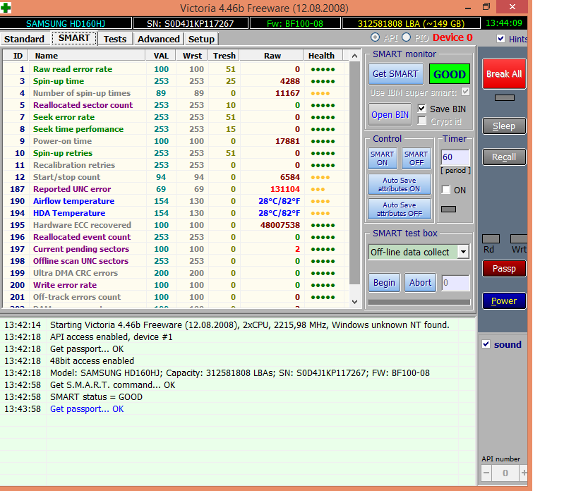This screenshot has height=491, width=576.
Task: Click the SMART OFF button
Action: click(416, 158)
